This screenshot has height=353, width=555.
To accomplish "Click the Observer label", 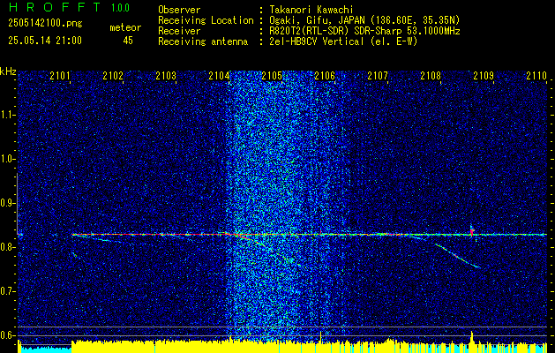I will pos(179,10).
